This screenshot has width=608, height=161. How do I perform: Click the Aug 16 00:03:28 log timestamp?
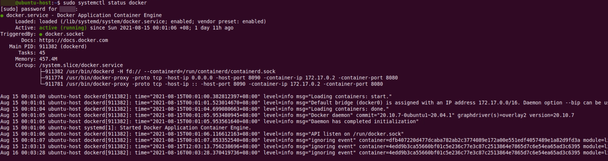point(23,153)
